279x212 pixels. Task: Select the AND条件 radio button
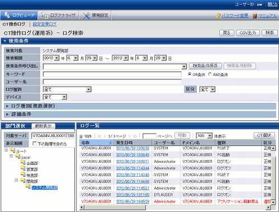point(210,74)
